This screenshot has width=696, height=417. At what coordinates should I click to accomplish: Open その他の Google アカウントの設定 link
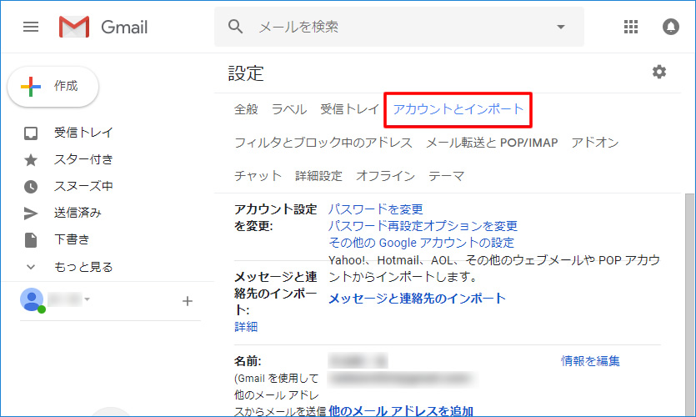(421, 243)
